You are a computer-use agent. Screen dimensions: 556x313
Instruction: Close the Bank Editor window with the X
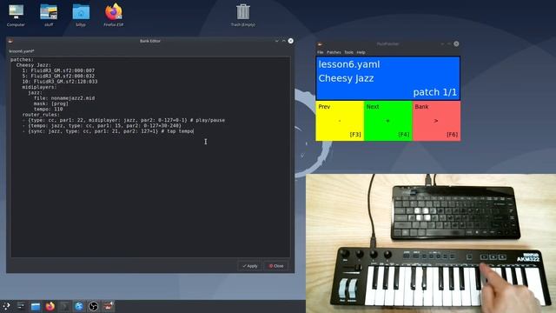(290, 41)
